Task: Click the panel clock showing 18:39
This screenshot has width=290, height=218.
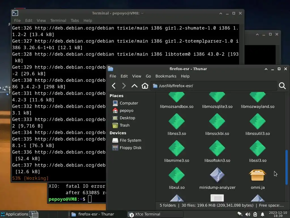Action: coord(278,214)
